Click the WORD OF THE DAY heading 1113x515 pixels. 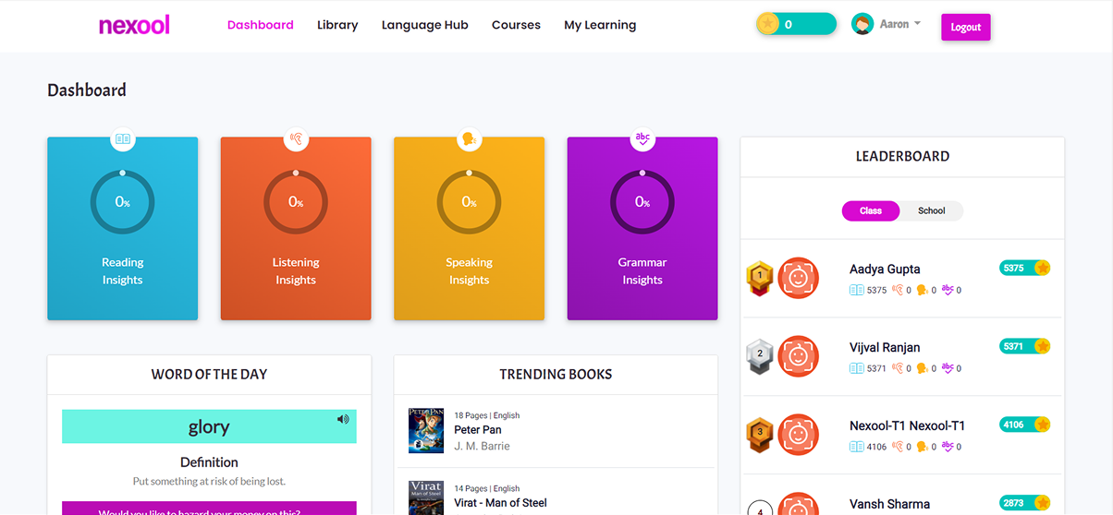coord(209,375)
